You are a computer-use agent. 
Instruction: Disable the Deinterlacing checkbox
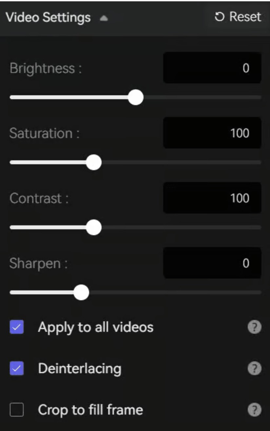(x=17, y=369)
